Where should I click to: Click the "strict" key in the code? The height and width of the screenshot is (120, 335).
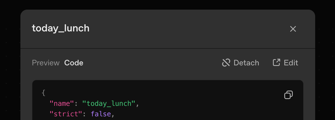[x=66, y=114]
